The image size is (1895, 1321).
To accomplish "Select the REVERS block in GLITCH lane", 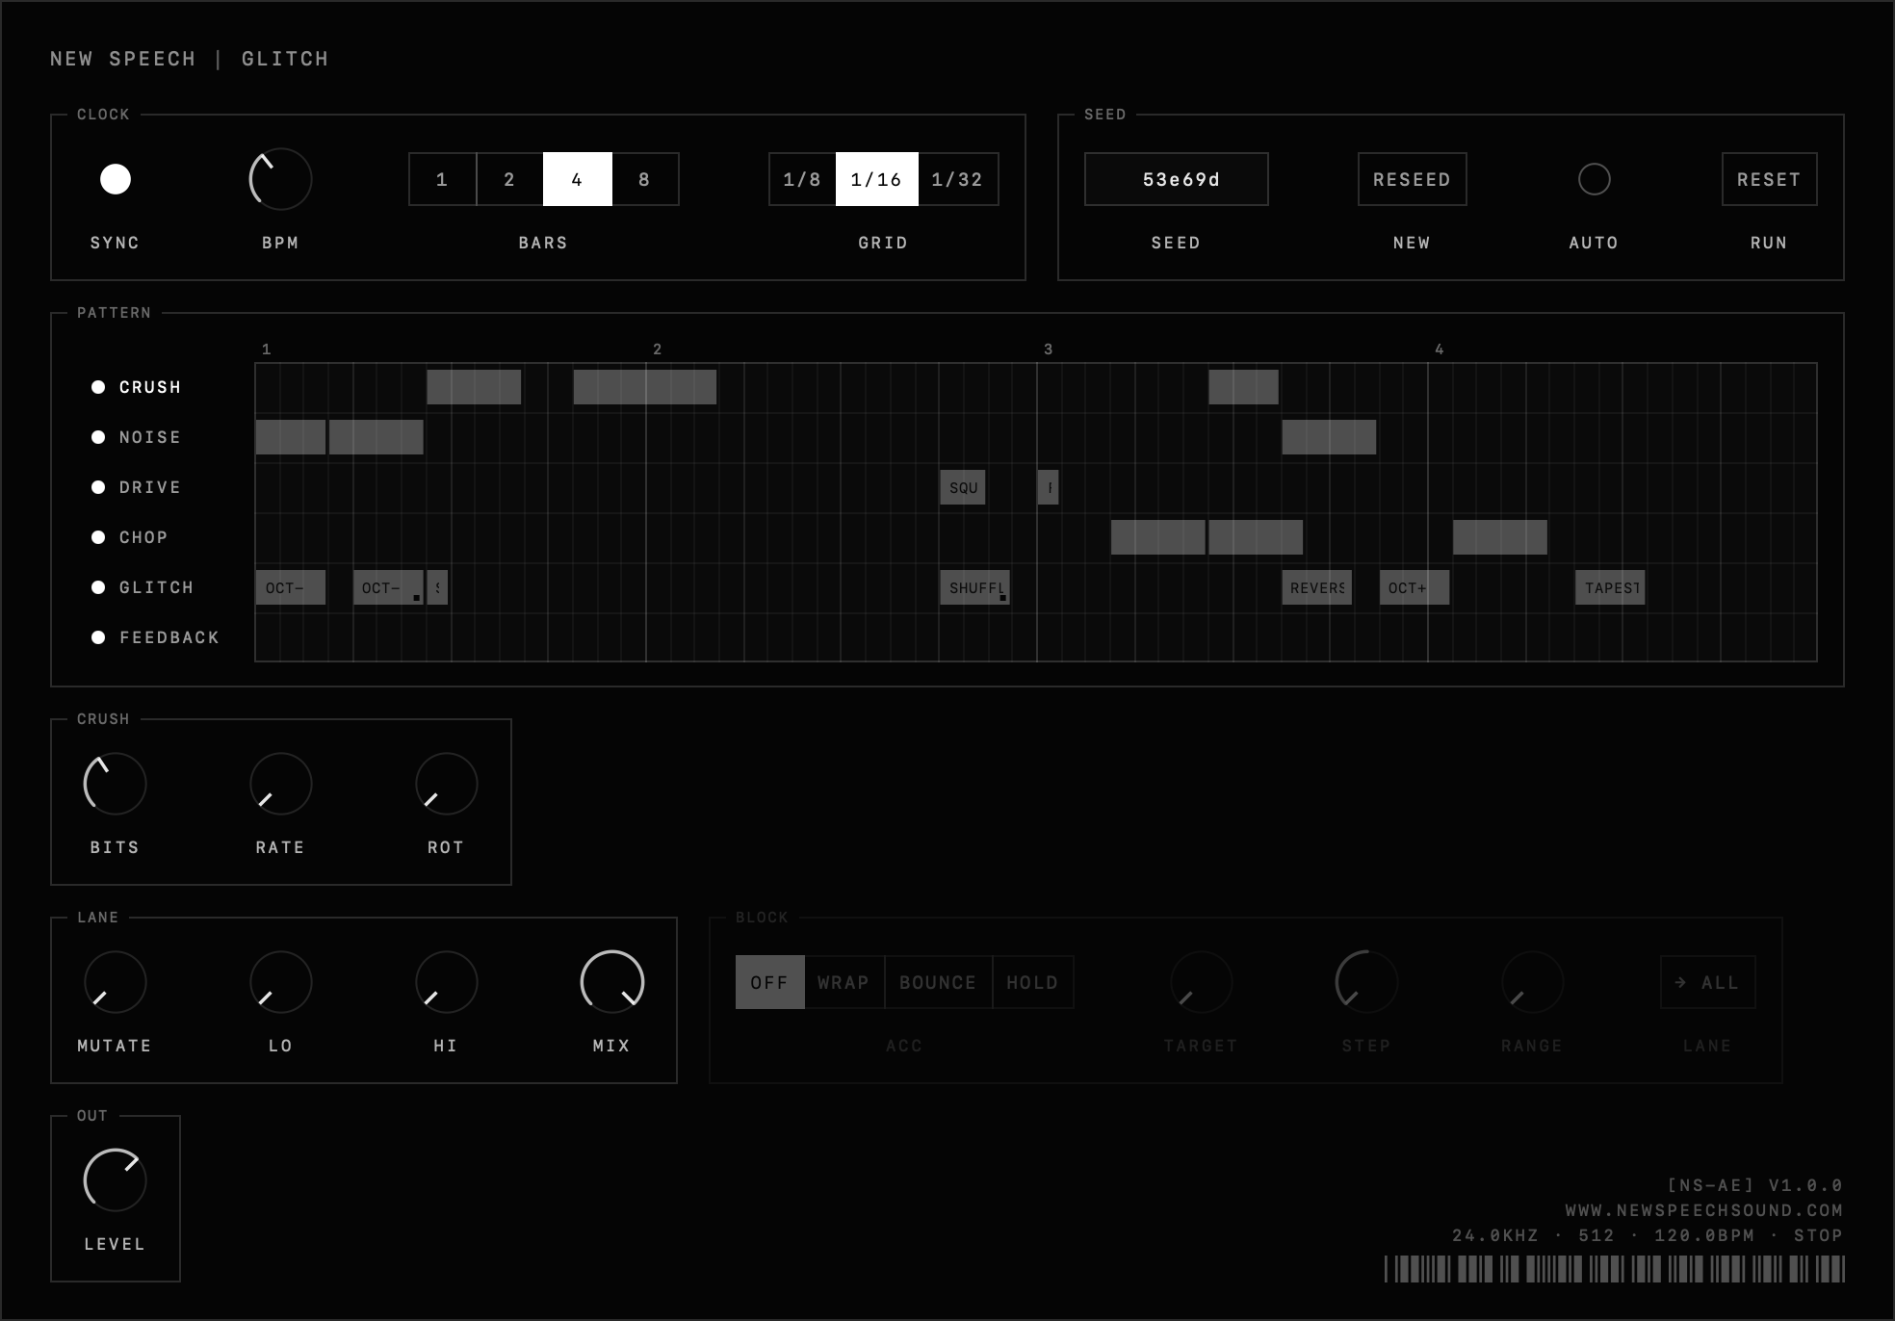I will 1316,587.
